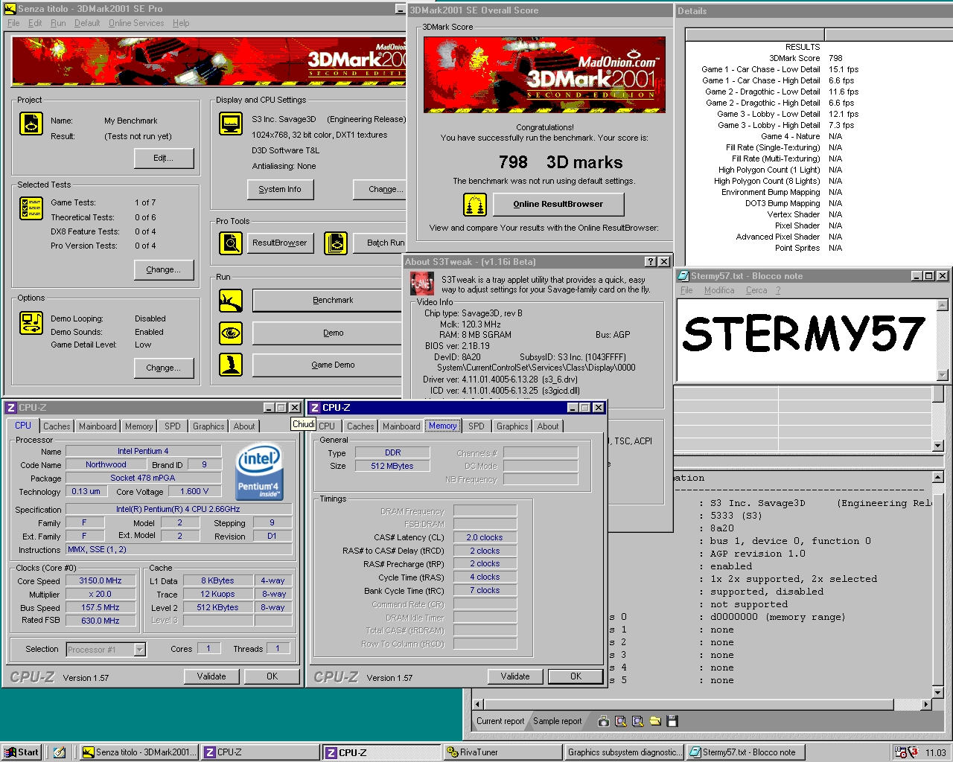
Task: Click the camera capture icon in diagnostic report toolbar
Action: 603,721
